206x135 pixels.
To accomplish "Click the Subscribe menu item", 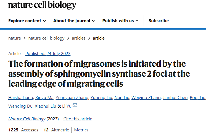I will (159, 21).
